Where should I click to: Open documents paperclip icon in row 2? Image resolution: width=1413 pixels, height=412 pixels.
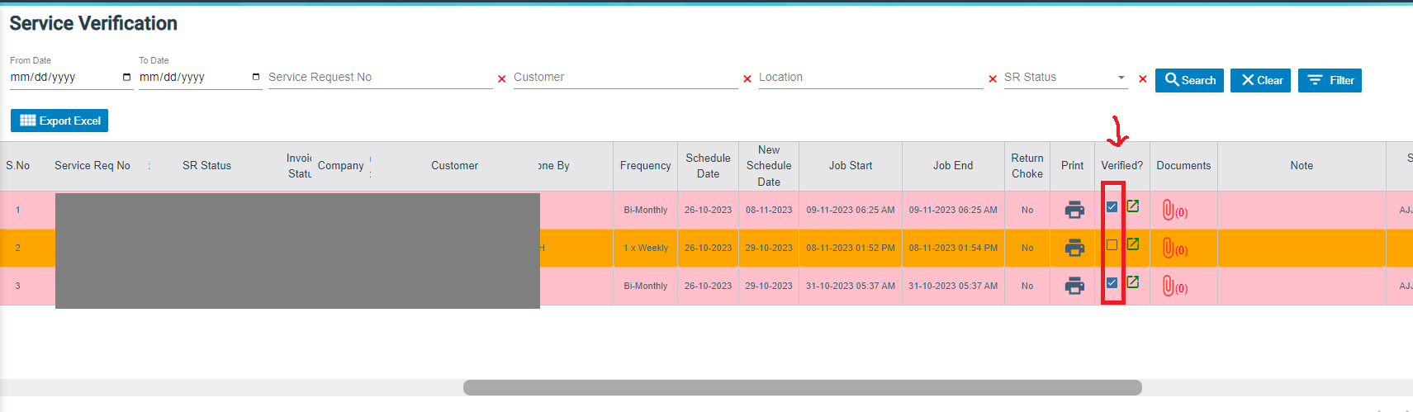[x=1168, y=248]
